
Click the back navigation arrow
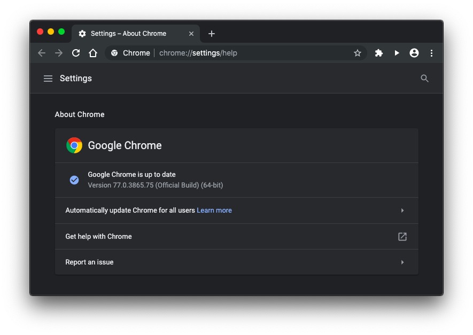pos(42,53)
